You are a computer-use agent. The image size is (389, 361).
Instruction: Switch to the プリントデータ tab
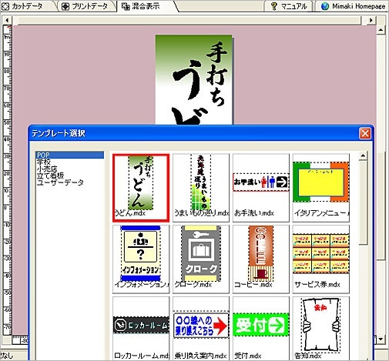(x=86, y=6)
